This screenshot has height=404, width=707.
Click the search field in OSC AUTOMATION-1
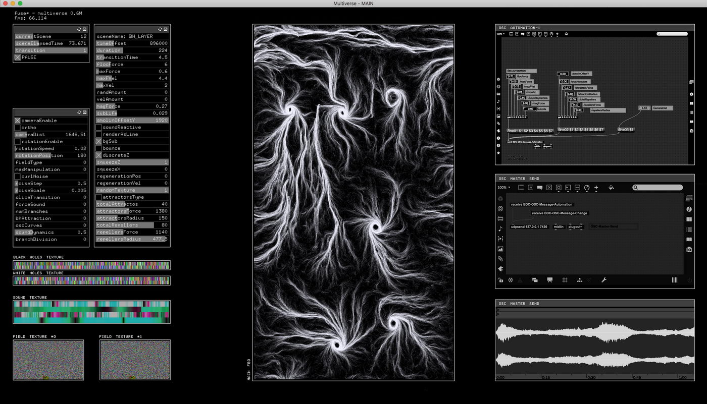pyautogui.click(x=672, y=34)
